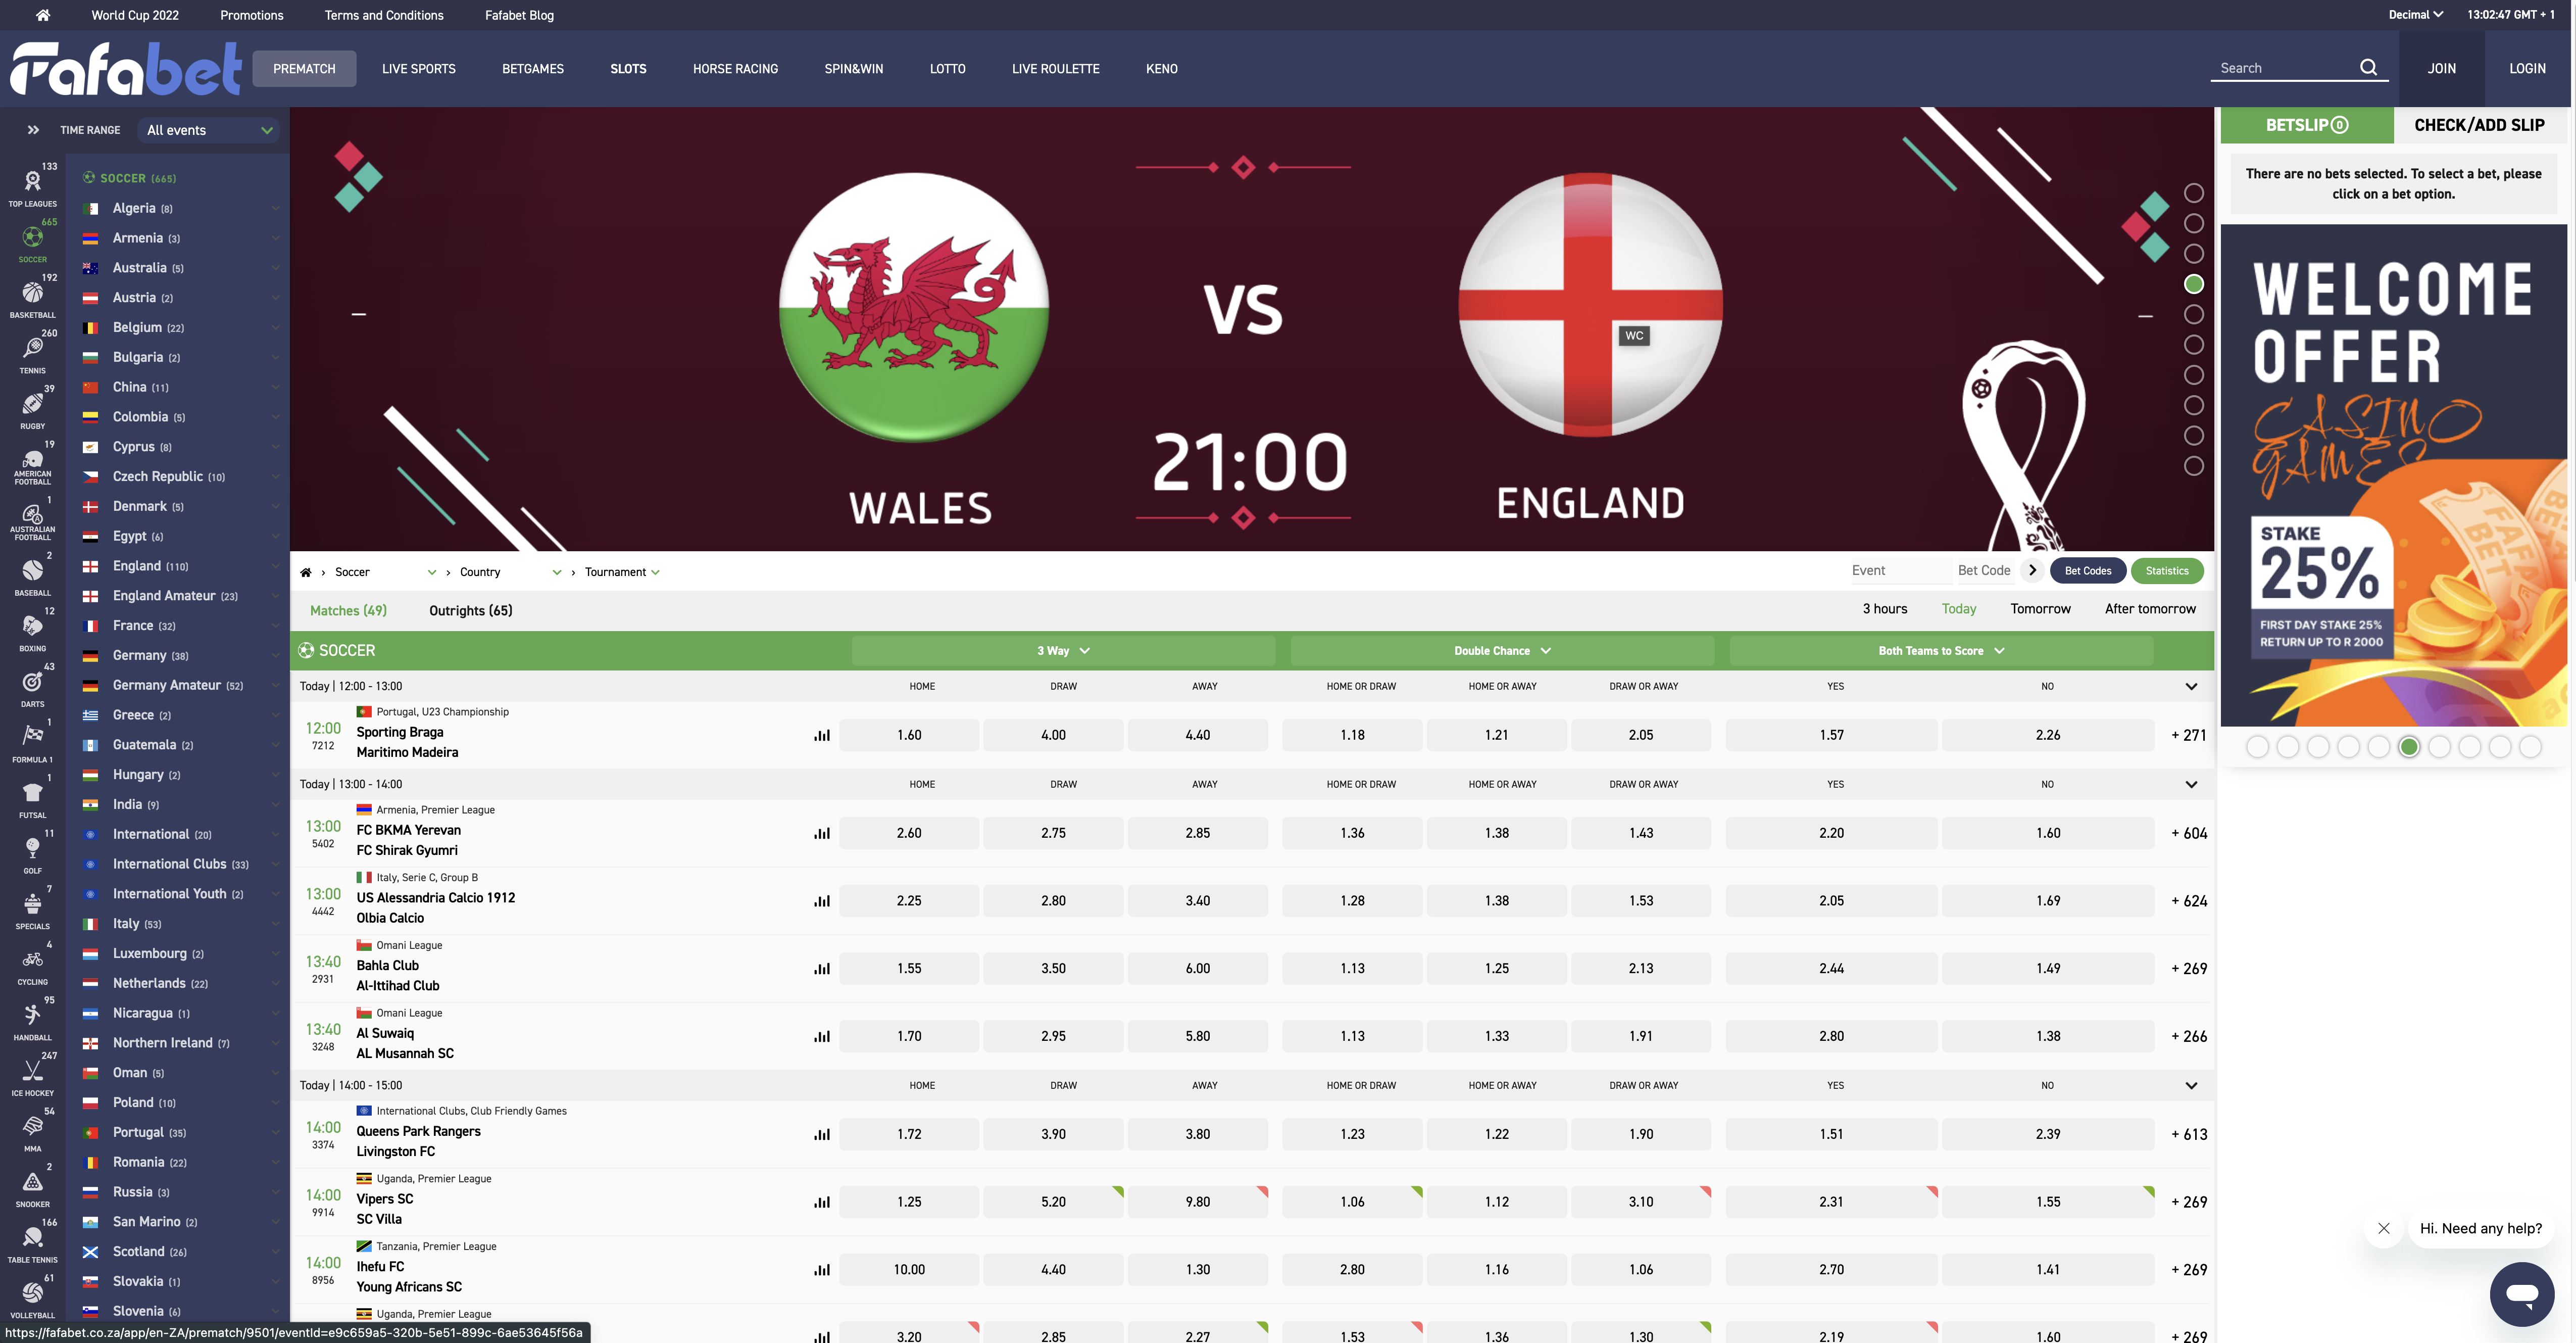Open the 3 Way market dropdown
The image size is (2576, 1343).
click(1063, 651)
